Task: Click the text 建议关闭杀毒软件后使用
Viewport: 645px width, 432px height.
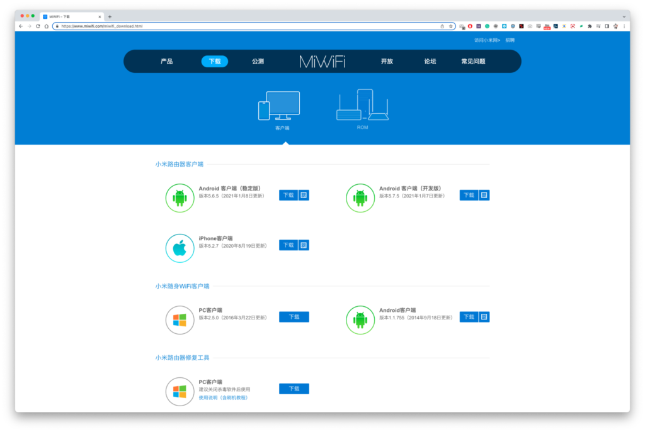Action: tap(225, 389)
